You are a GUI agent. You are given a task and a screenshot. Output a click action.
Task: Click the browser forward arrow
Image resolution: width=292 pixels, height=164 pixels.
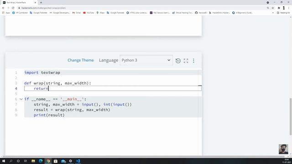(8, 8)
